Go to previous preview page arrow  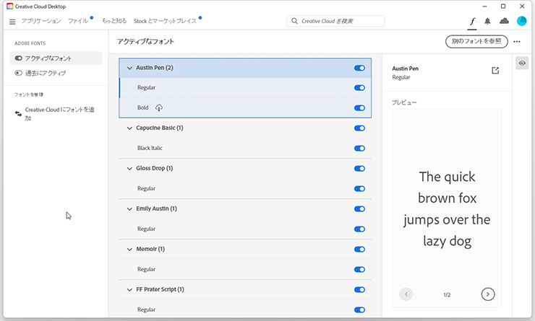406,294
